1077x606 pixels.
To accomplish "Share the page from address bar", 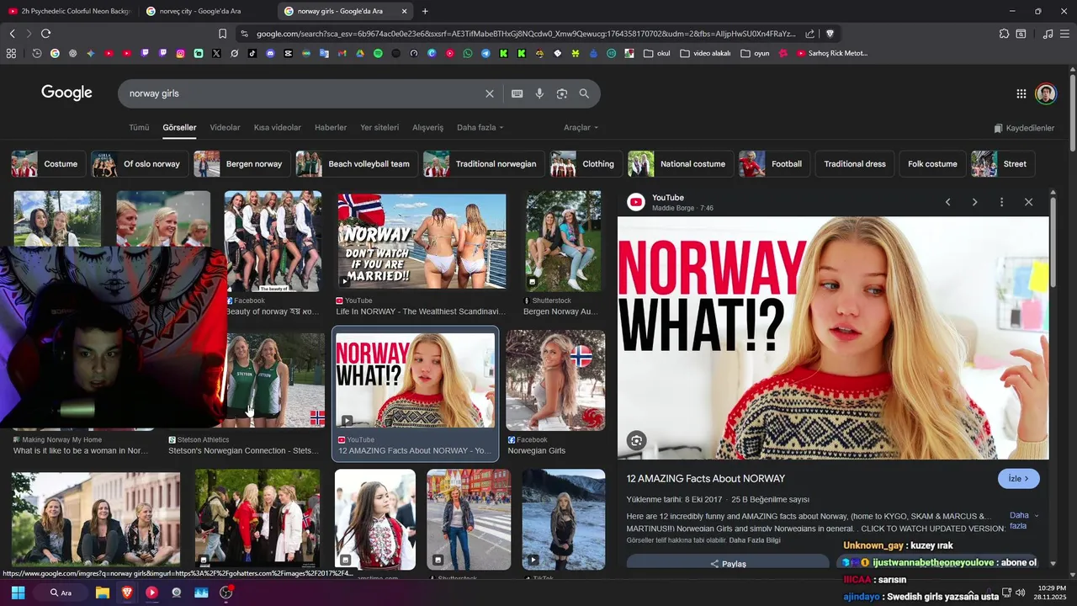I will (x=809, y=34).
